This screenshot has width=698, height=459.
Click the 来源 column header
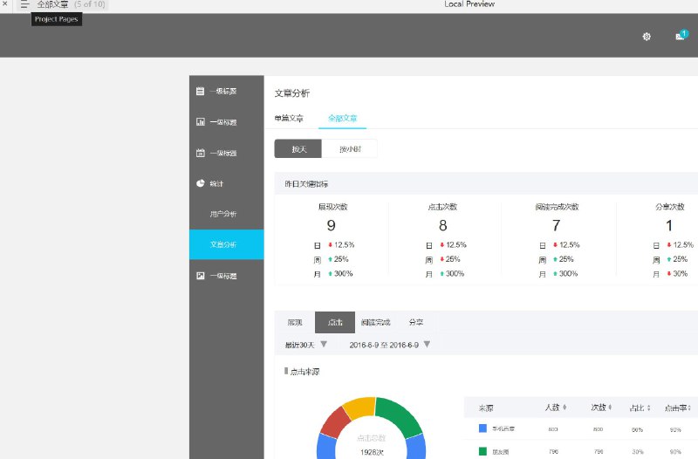click(486, 408)
